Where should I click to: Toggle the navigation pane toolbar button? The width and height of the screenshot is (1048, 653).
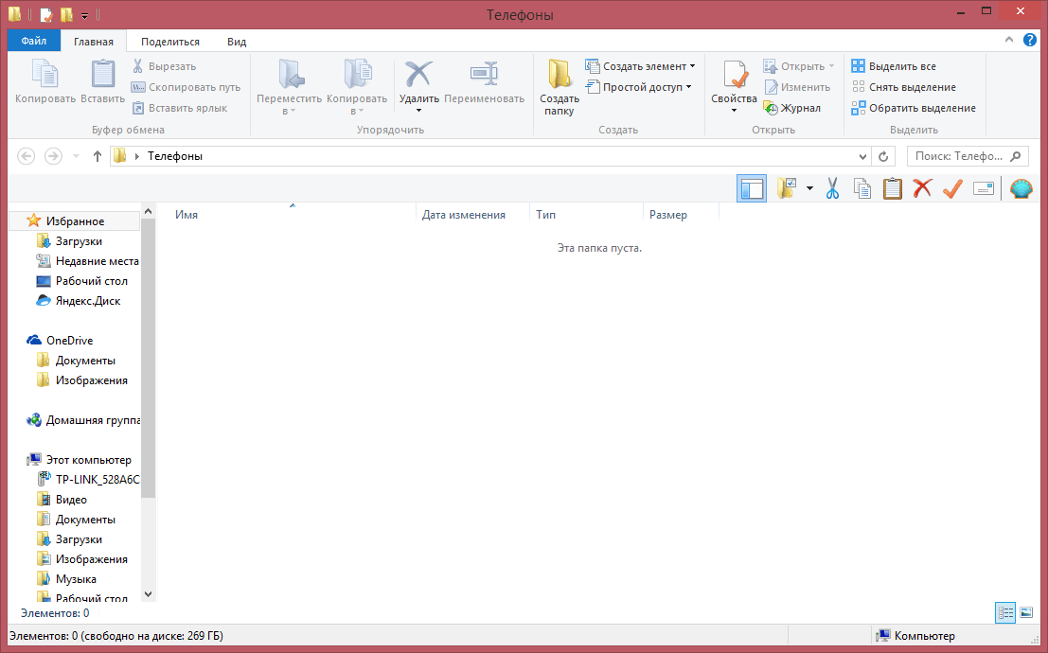point(752,189)
